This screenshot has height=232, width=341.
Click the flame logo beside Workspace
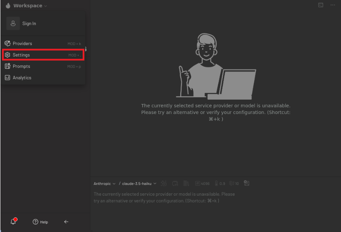8,6
